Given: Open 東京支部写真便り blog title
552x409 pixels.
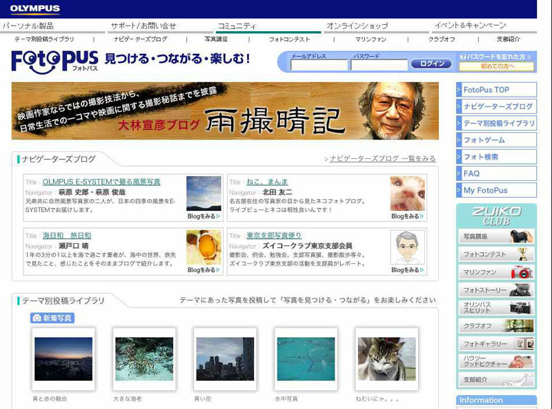Looking at the screenshot, I should coord(274,236).
